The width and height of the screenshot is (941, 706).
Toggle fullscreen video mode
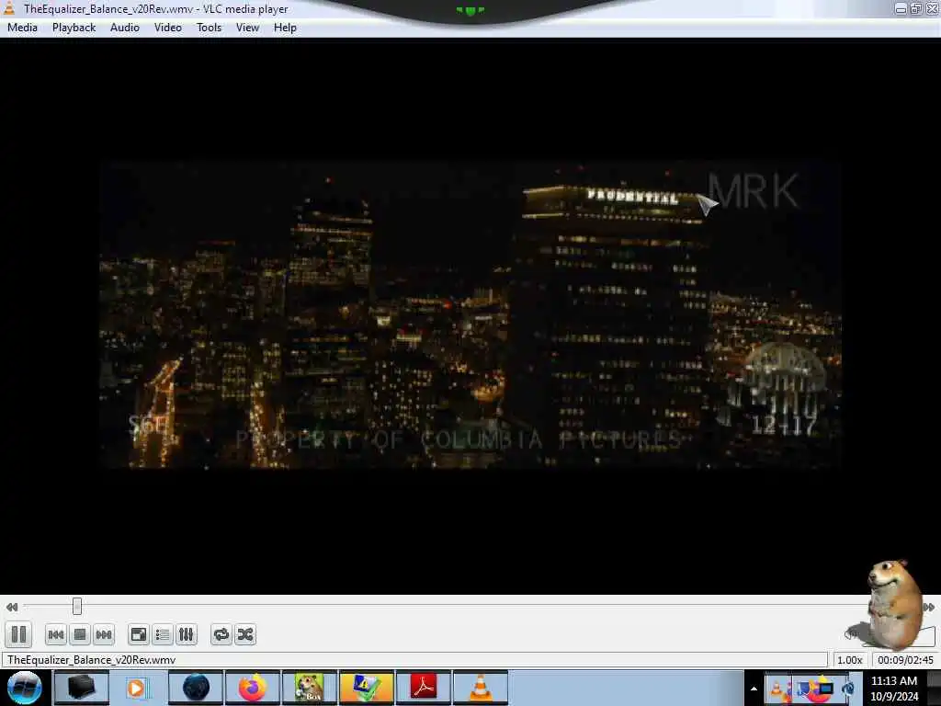coord(139,634)
